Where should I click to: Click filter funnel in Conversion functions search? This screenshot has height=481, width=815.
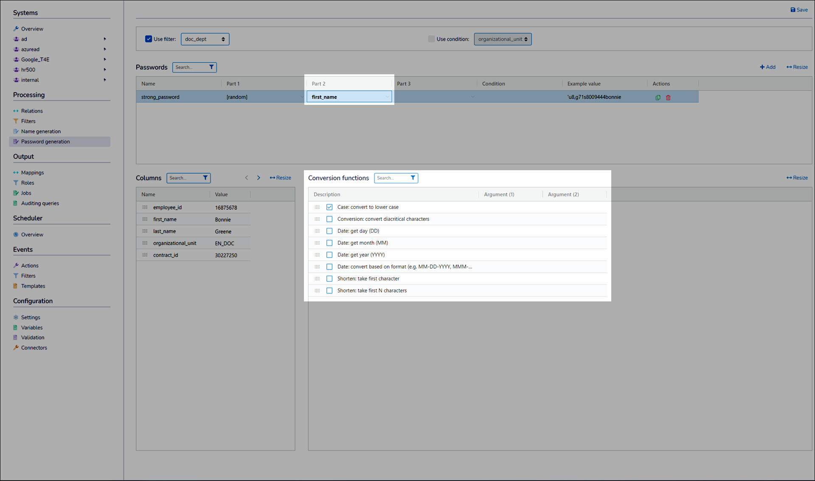(413, 178)
